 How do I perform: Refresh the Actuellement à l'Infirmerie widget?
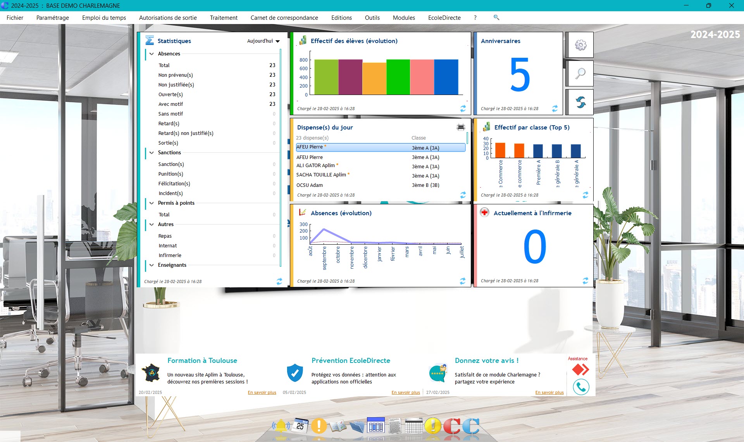[586, 281]
